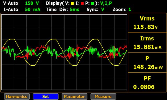
Task: Adjust the 5ms Time Div setting
Action: tap(75, 10)
